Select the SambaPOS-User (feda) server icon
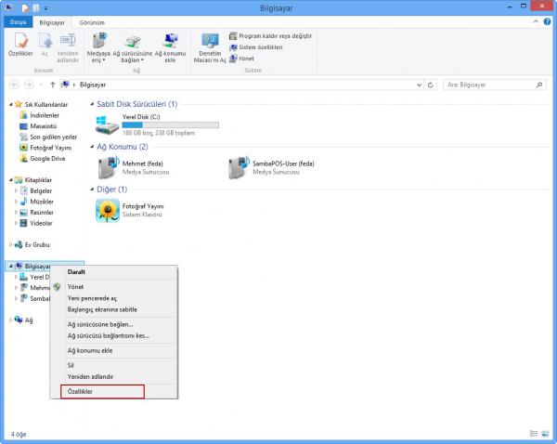The height and width of the screenshot is (444, 557). pyautogui.click(x=239, y=167)
